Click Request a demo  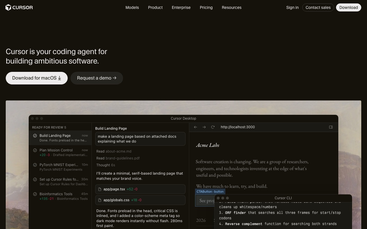[97, 78]
